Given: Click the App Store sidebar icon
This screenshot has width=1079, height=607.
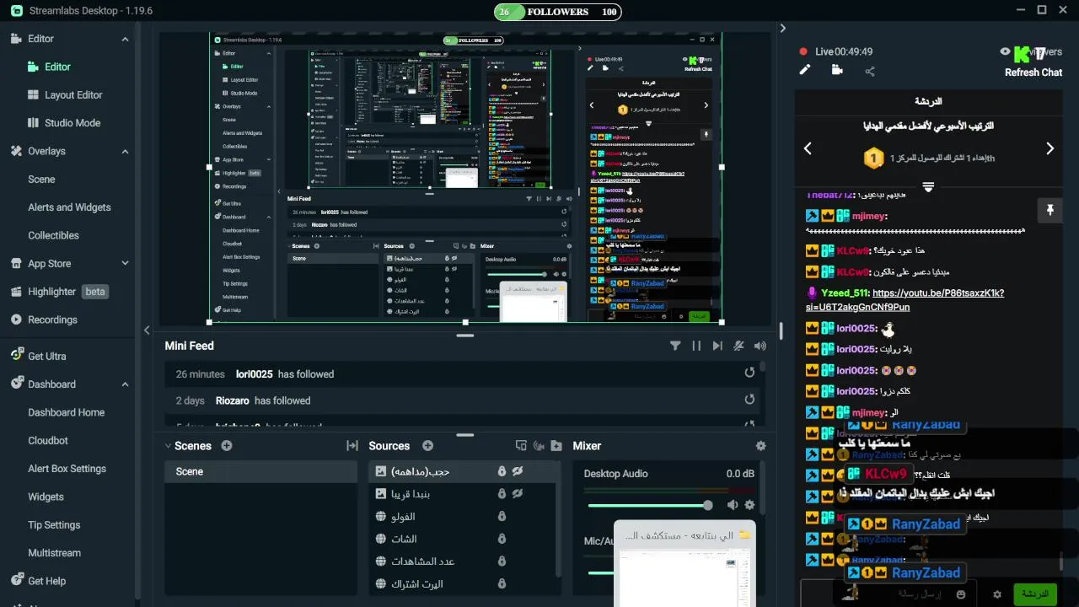Looking at the screenshot, I should (x=16, y=264).
